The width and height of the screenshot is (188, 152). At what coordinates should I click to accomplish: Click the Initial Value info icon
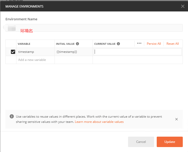[77, 44]
